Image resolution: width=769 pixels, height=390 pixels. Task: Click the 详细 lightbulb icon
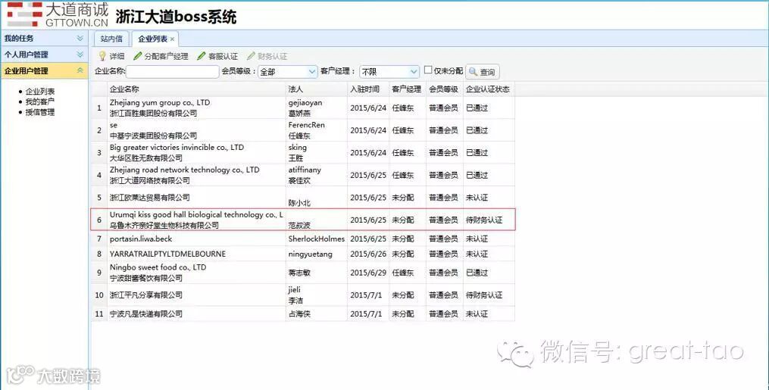pos(102,56)
